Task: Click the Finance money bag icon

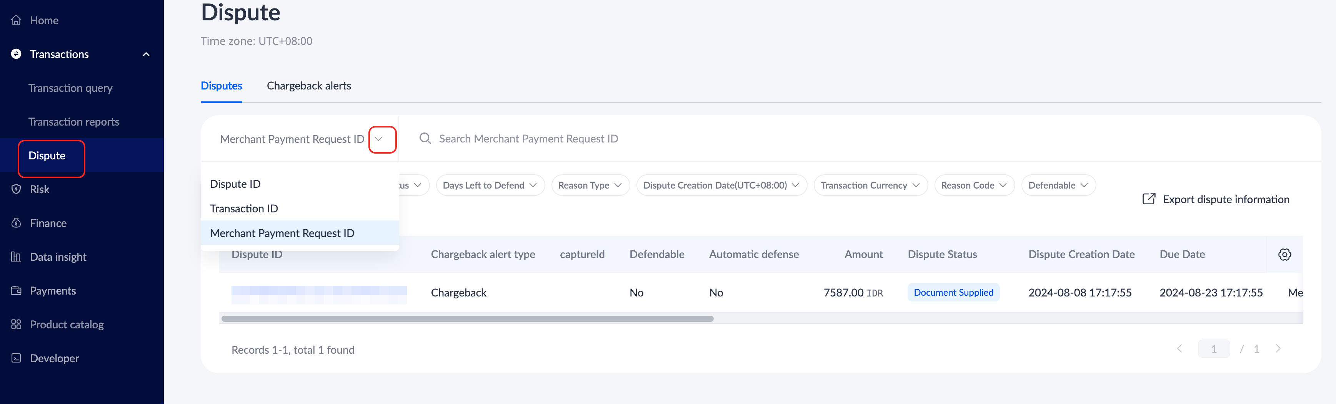Action: coord(16,223)
